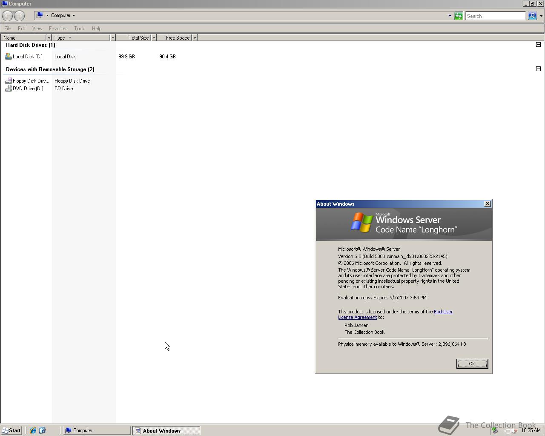The height and width of the screenshot is (436, 545).
Task: Click the computer icon in the address bar
Action: pyautogui.click(x=40, y=15)
